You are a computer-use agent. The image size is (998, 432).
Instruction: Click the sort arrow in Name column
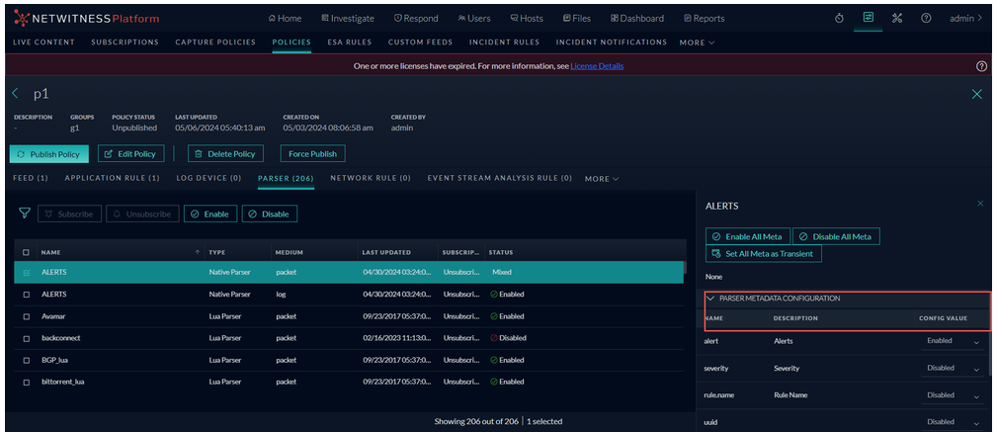click(x=197, y=252)
